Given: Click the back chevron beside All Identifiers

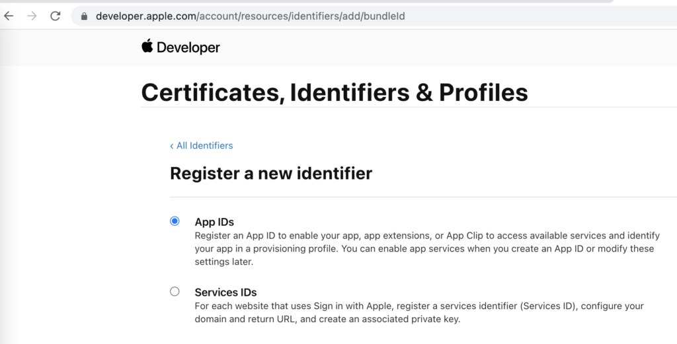Looking at the screenshot, I should click(171, 146).
